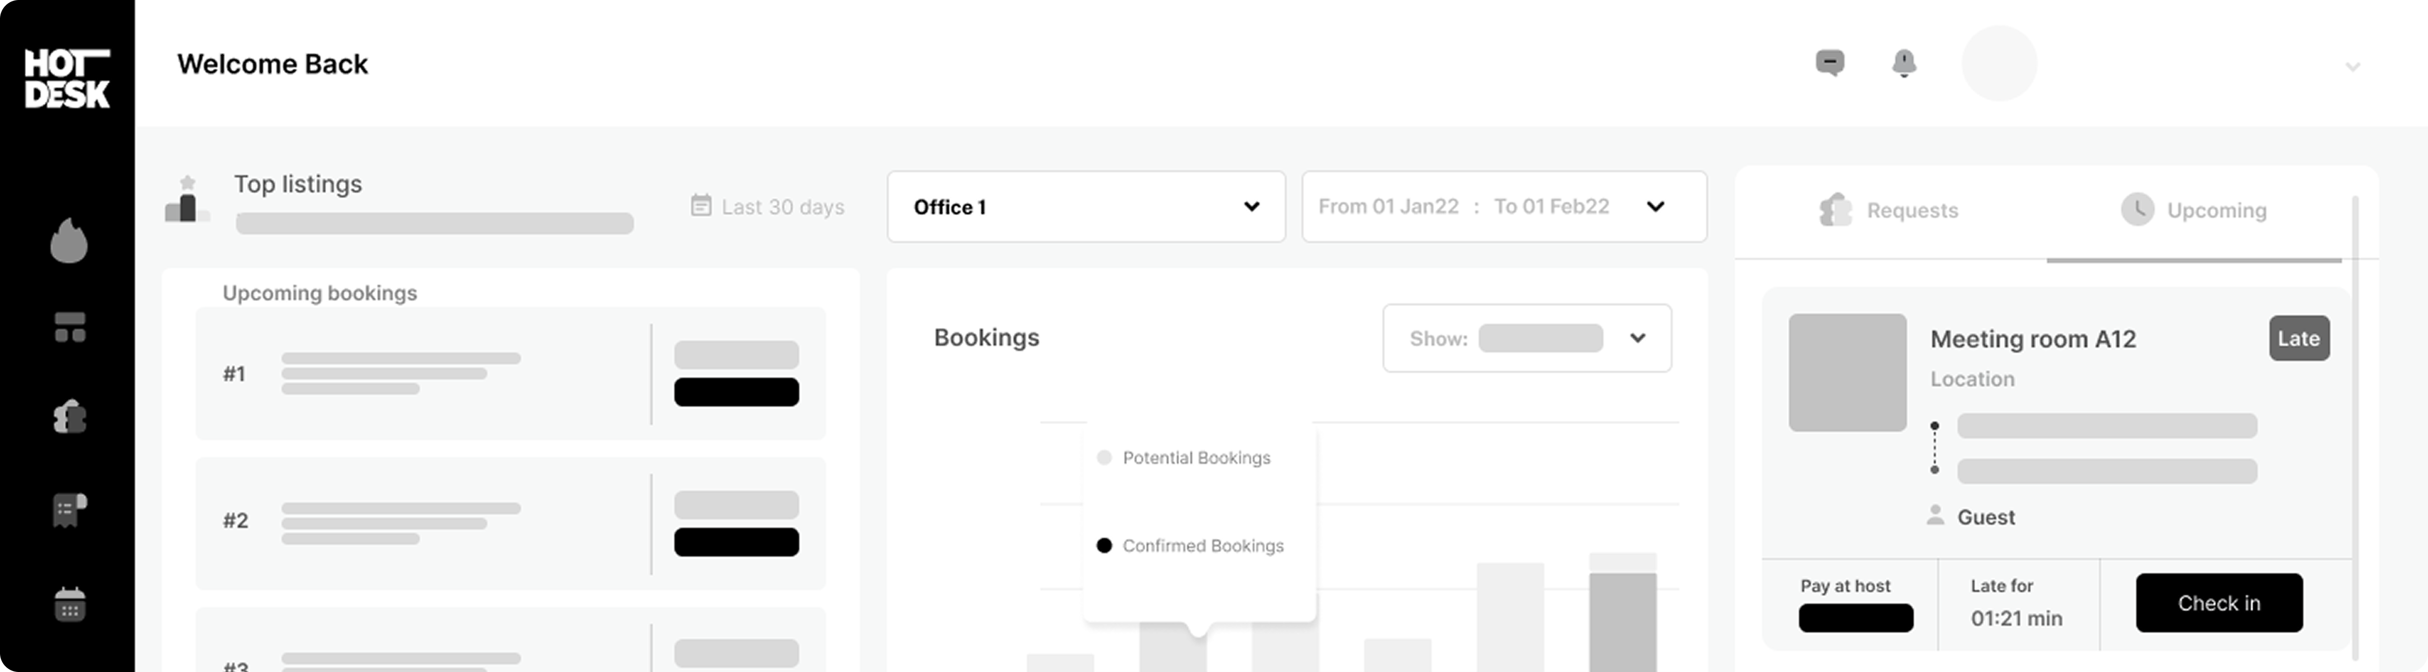The width and height of the screenshot is (2428, 672).
Task: Click the grey button in upcoming booking #1
Action: point(736,355)
